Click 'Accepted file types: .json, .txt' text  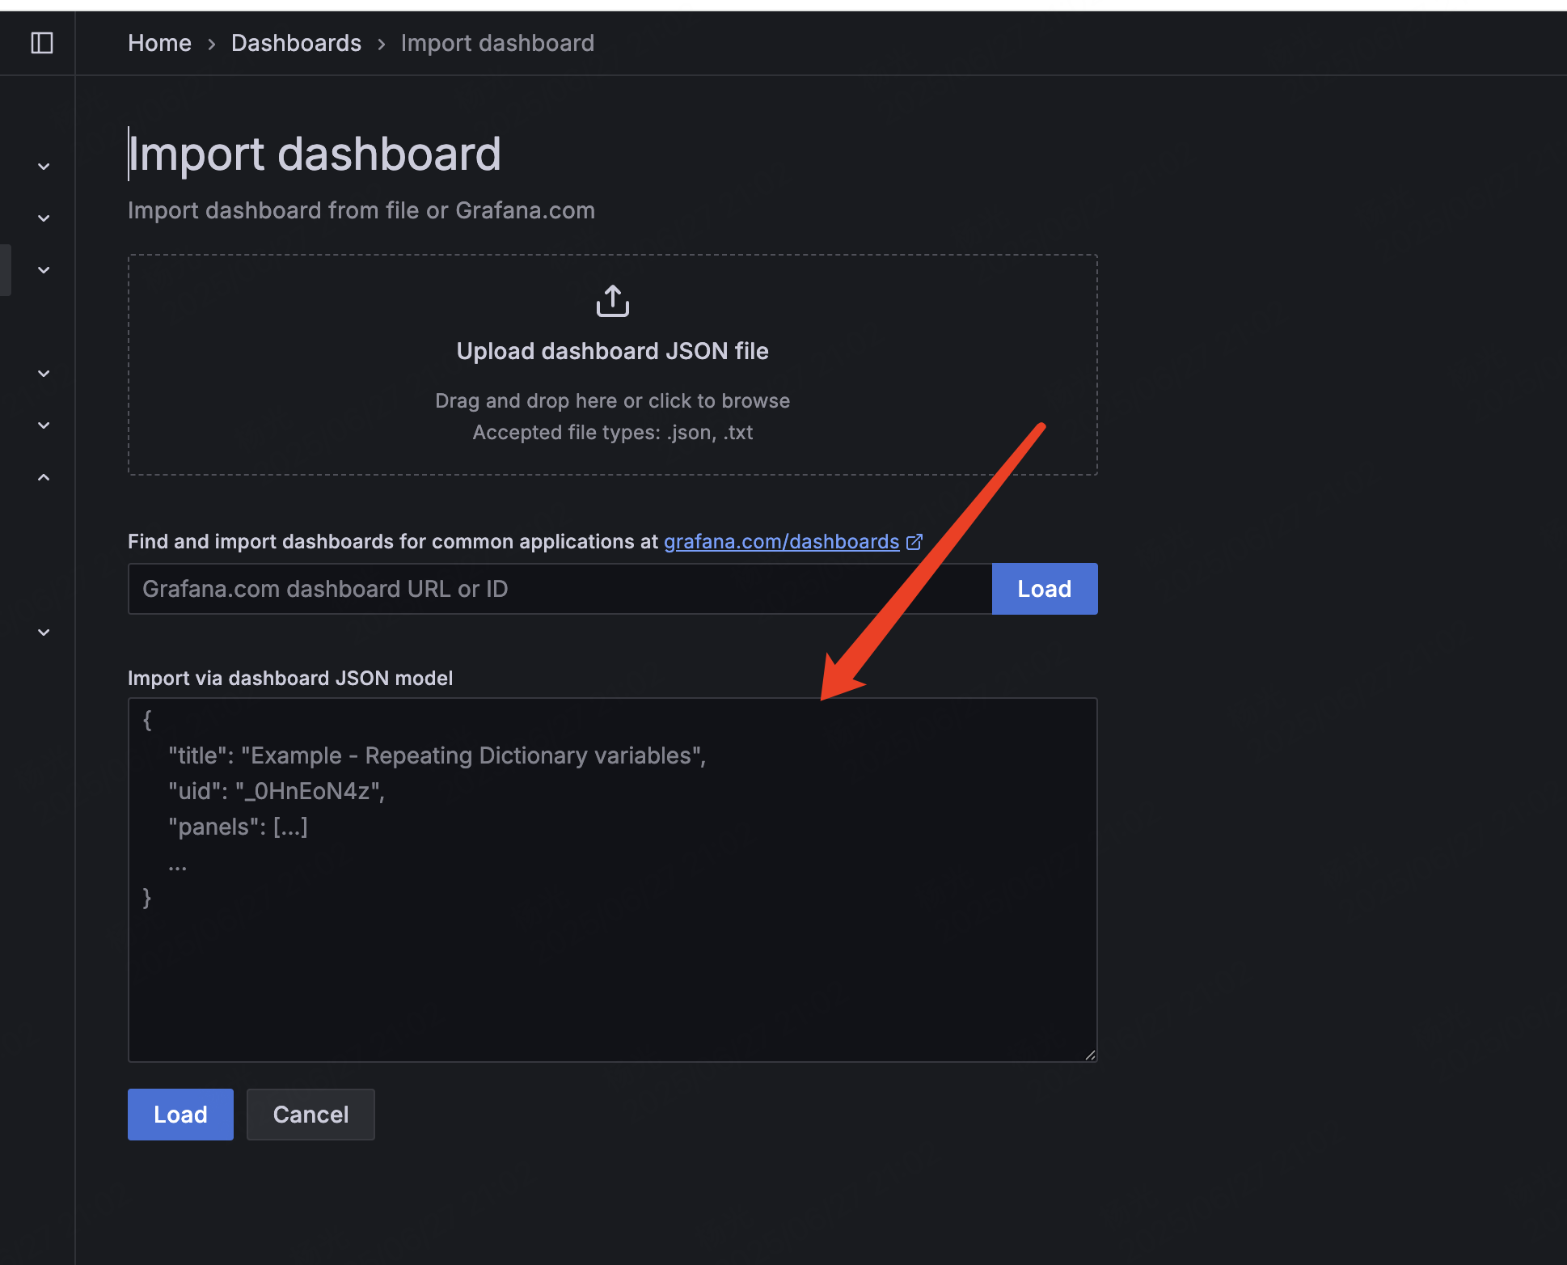613,433
